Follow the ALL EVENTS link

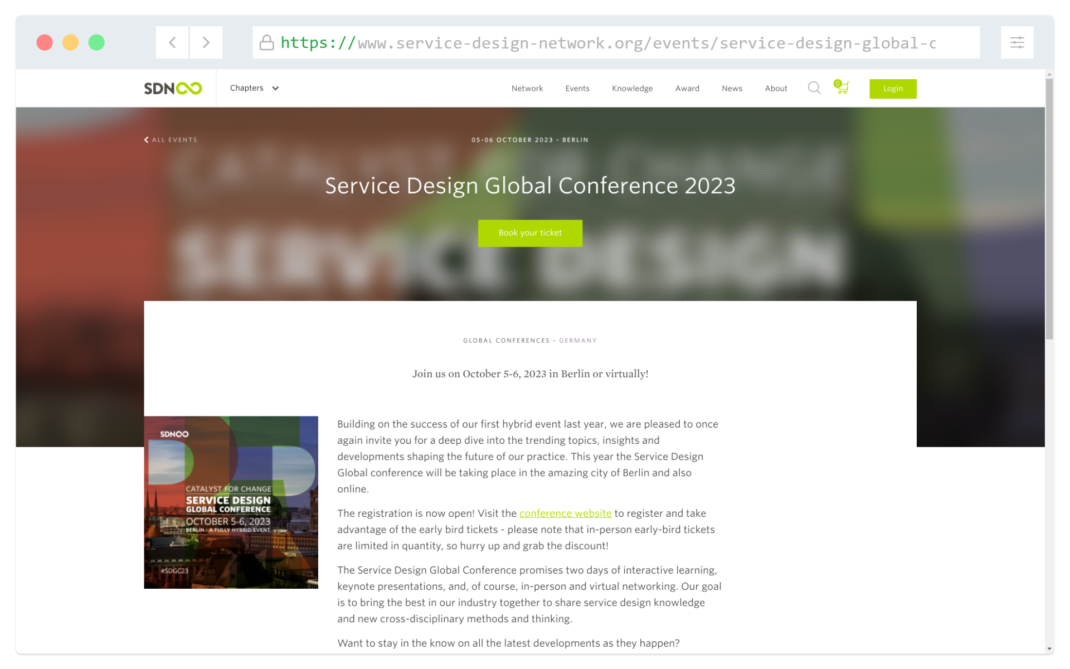(174, 140)
